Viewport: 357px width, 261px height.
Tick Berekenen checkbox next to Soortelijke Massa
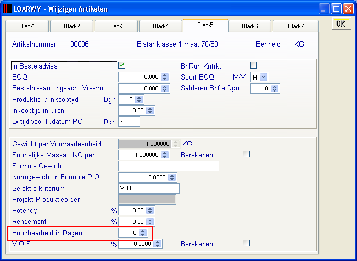[x=246, y=154]
